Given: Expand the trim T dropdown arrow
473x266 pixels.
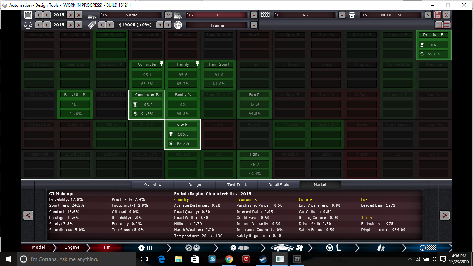Looking at the screenshot, I should [x=254, y=15].
